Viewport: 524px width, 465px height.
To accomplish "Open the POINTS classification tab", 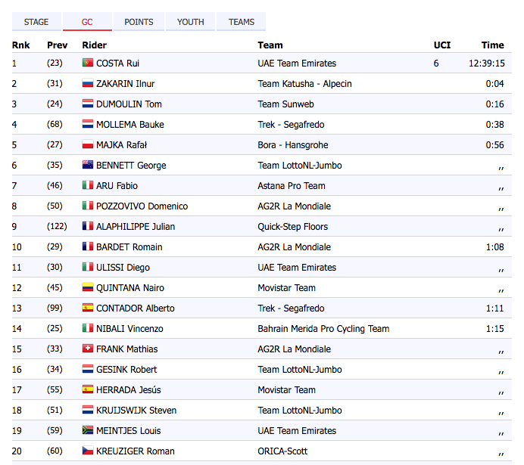I will coord(139,22).
